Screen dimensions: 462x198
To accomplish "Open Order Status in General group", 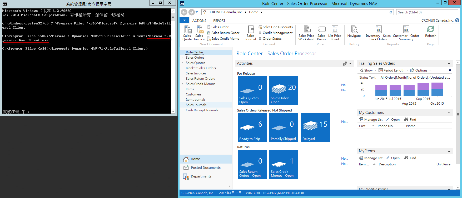I will (270, 38).
